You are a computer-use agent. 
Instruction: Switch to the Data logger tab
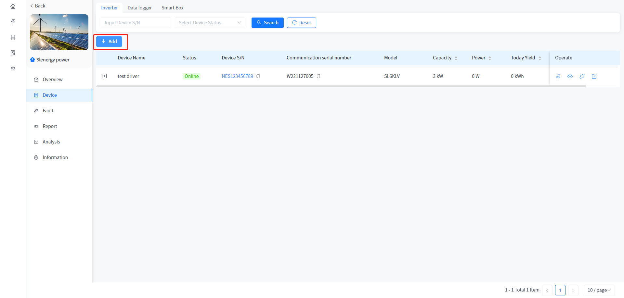point(139,8)
